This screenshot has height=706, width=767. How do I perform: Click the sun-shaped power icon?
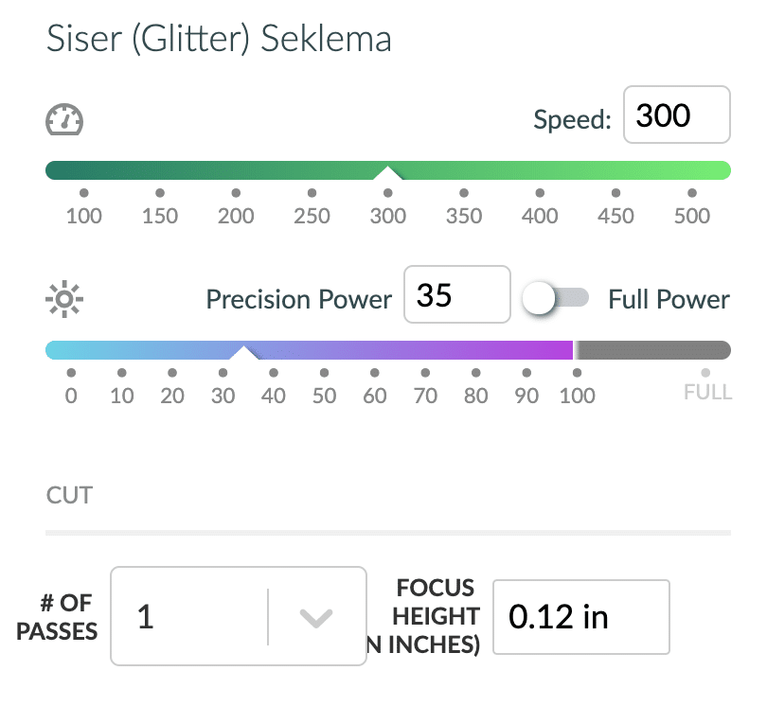(x=64, y=299)
